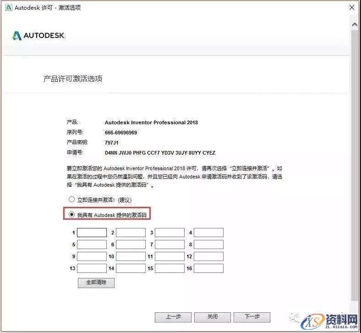Click the serial number "666-69696969"
Viewport: 361px width, 333px height.
click(x=121, y=133)
